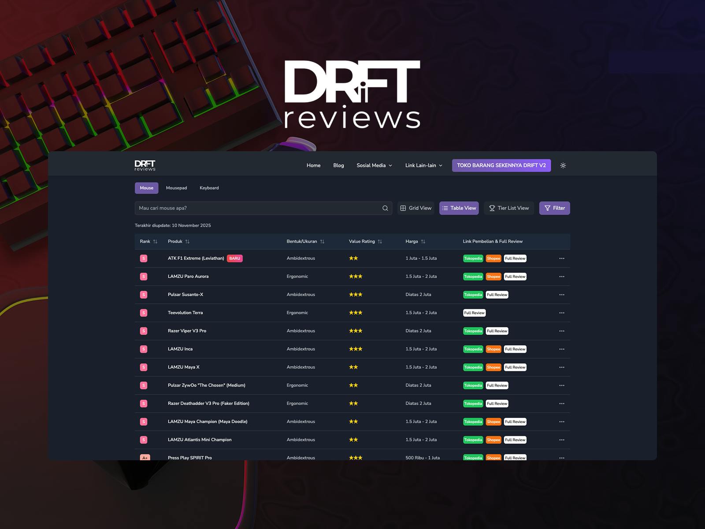Open the Blog page
Image resolution: width=705 pixels, height=529 pixels.
click(338, 165)
